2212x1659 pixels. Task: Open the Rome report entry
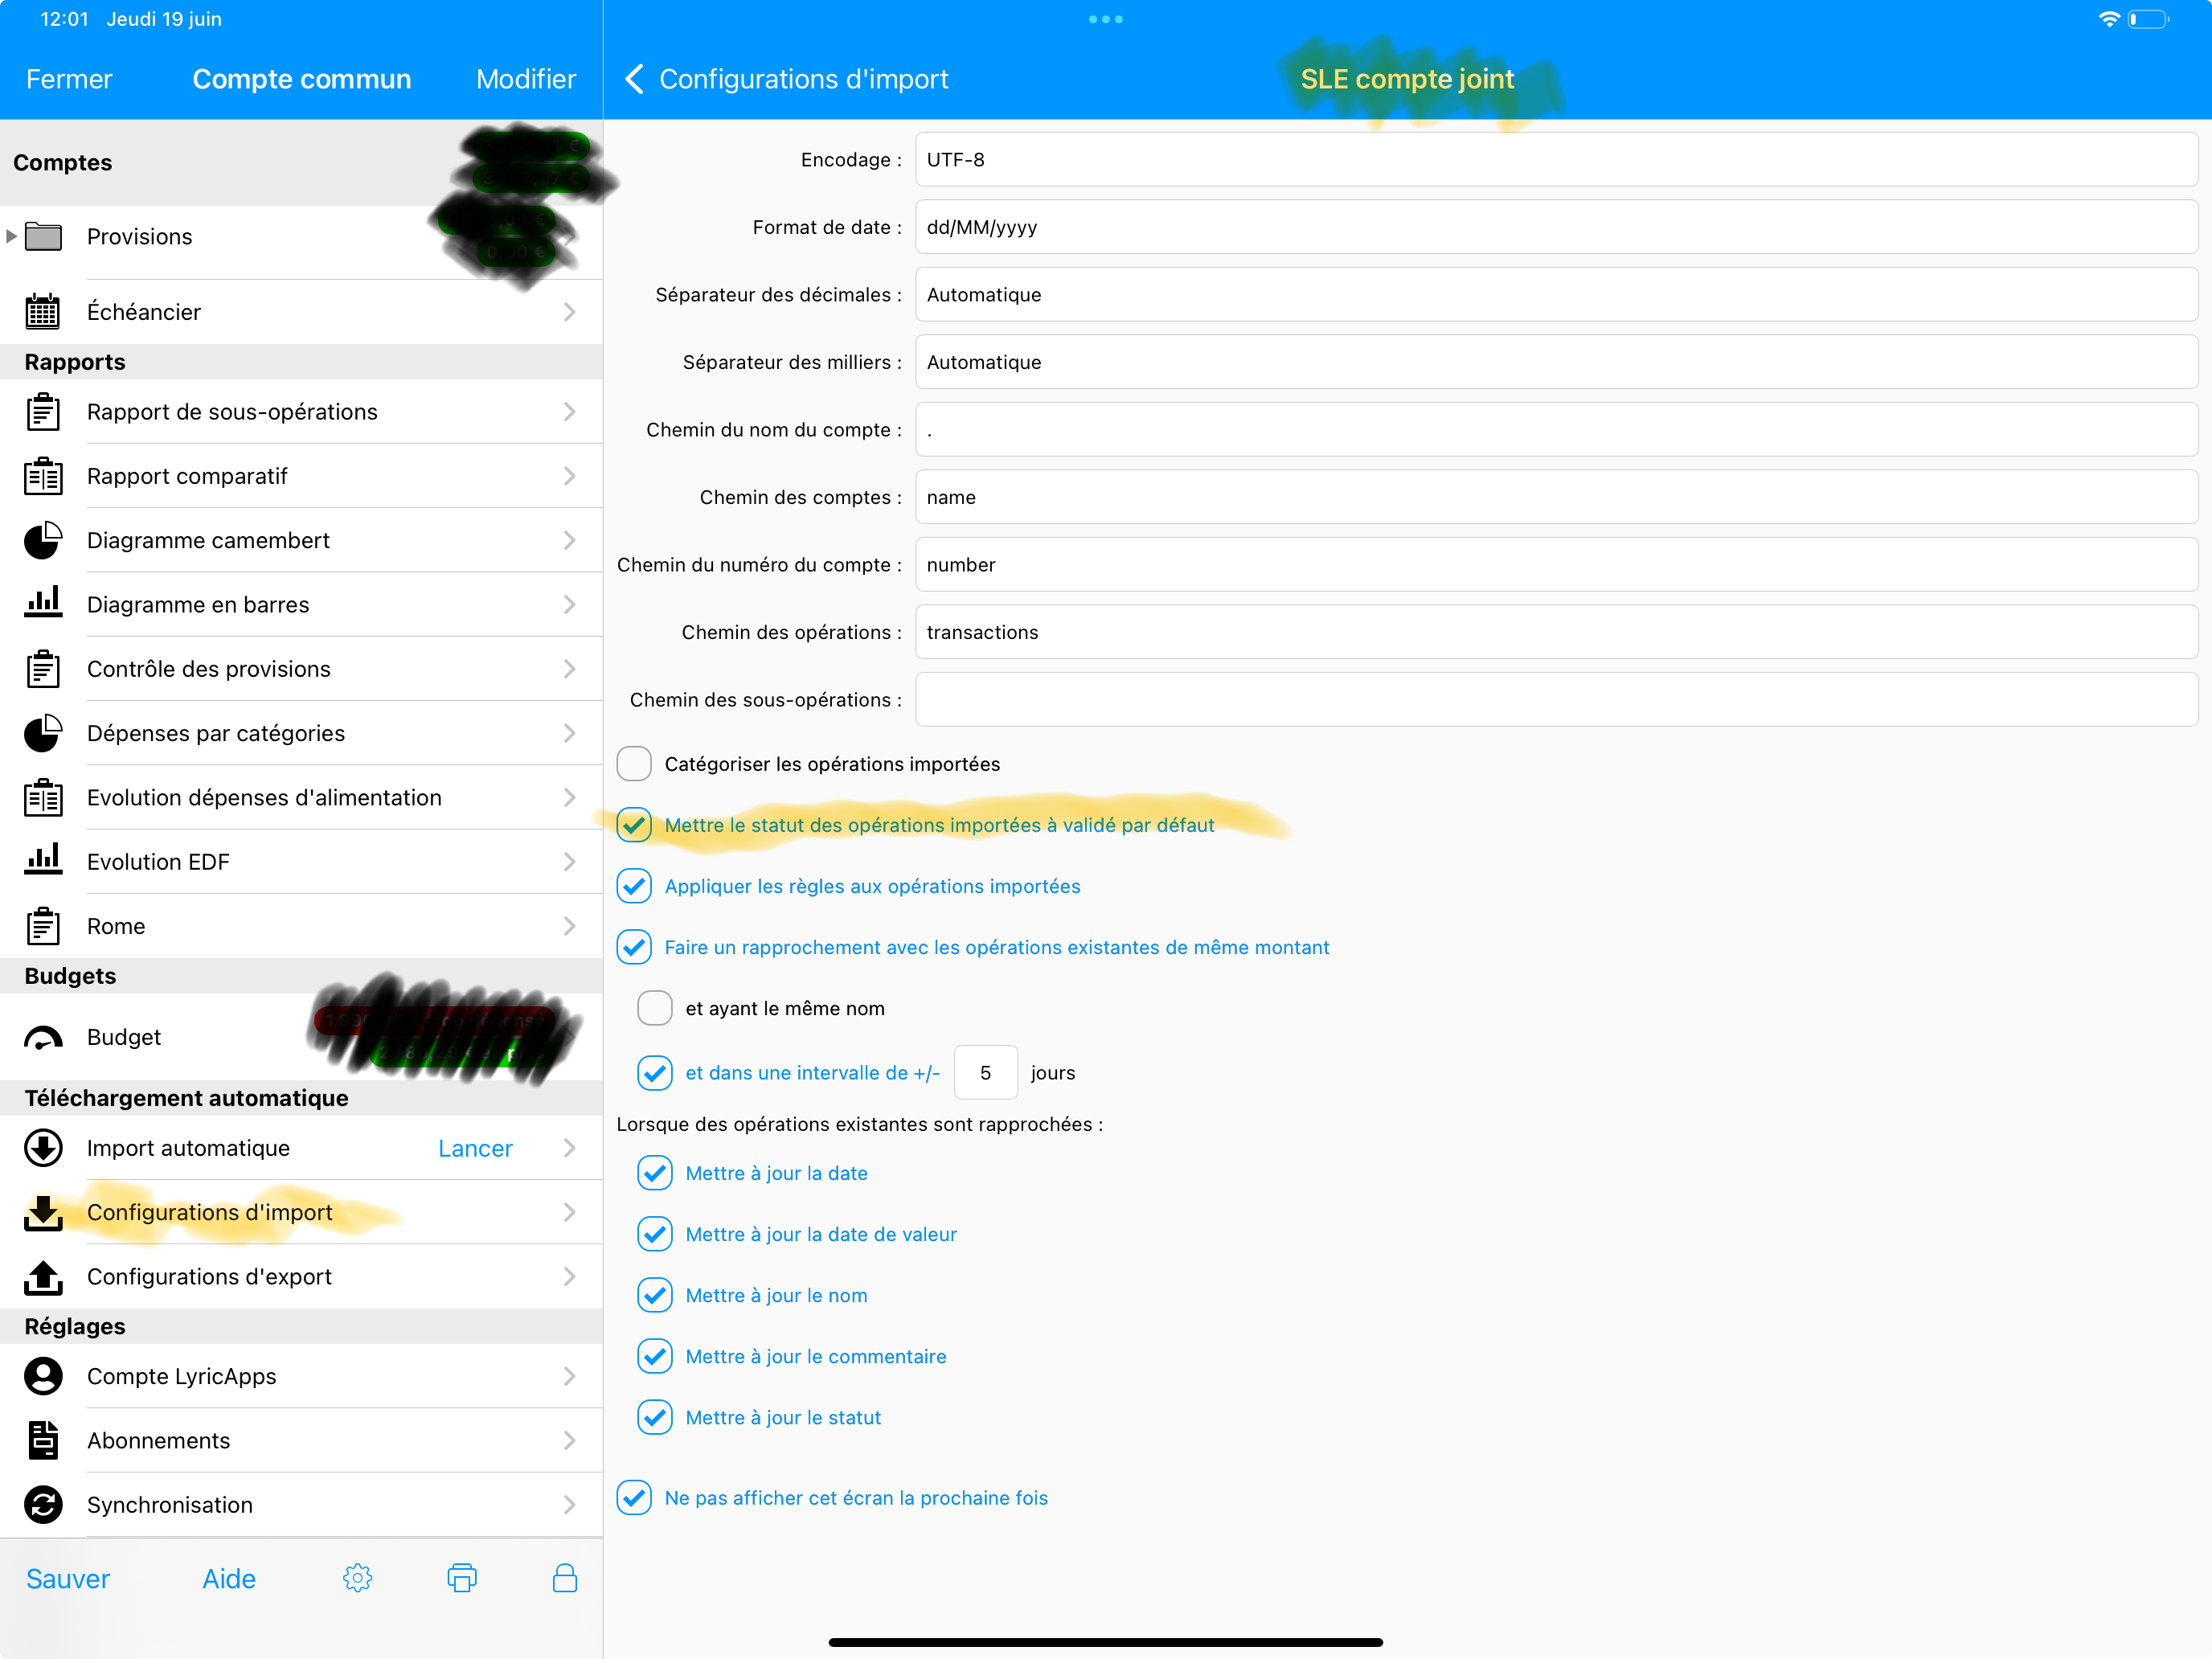301,926
